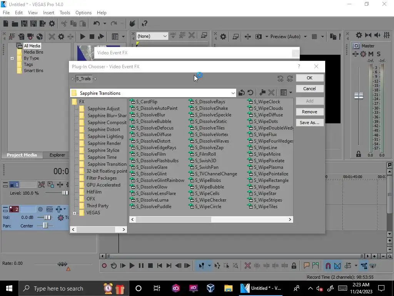The height and width of the screenshot is (296, 394).
Task: Open Master bus FX settings icon
Action: click(x=363, y=54)
